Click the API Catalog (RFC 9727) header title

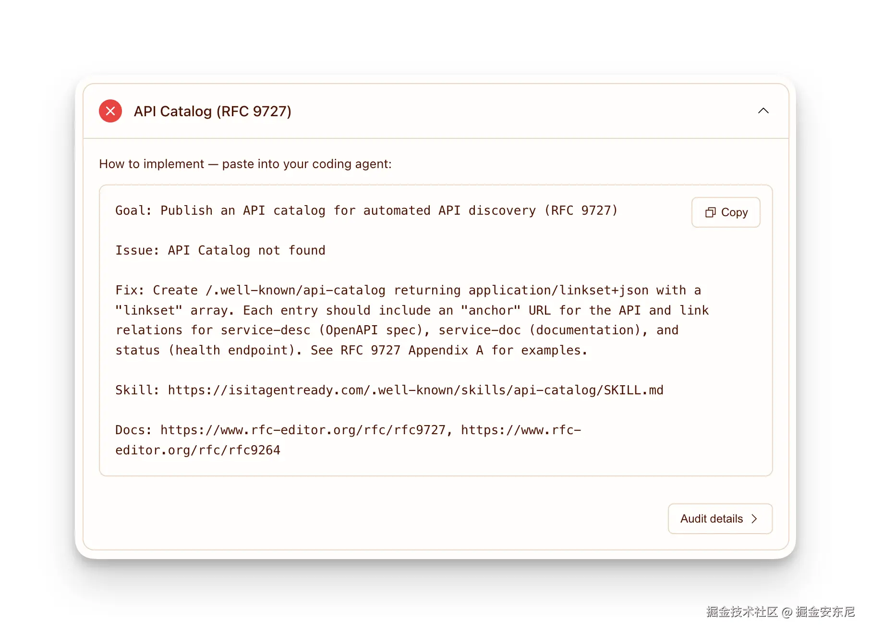coord(212,111)
